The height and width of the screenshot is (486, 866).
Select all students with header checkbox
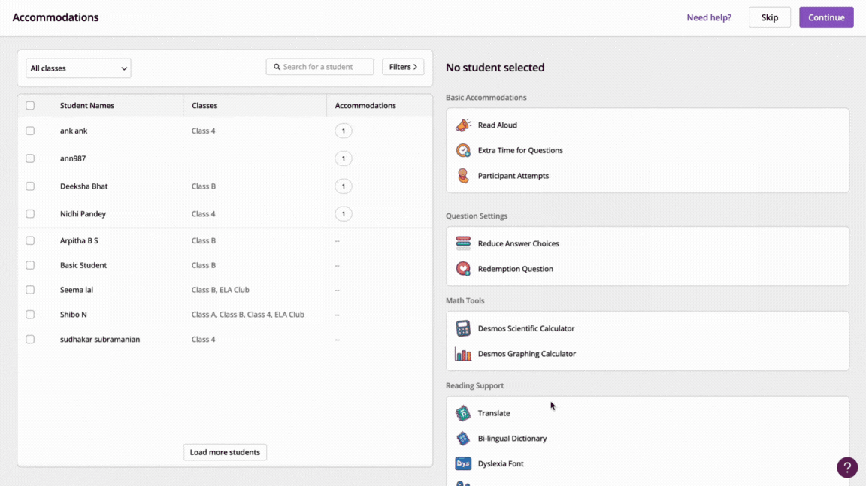pos(30,105)
